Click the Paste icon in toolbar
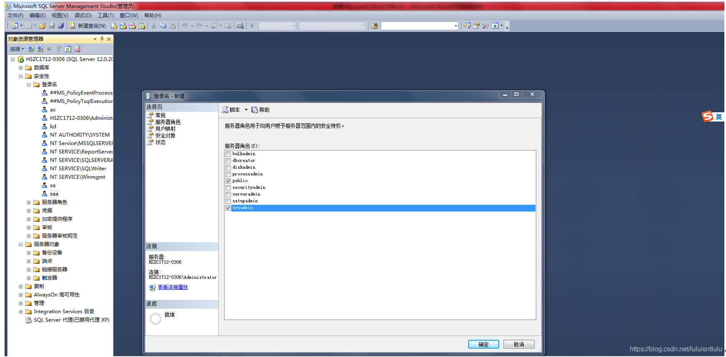The image size is (726, 357). pyautogui.click(x=172, y=26)
